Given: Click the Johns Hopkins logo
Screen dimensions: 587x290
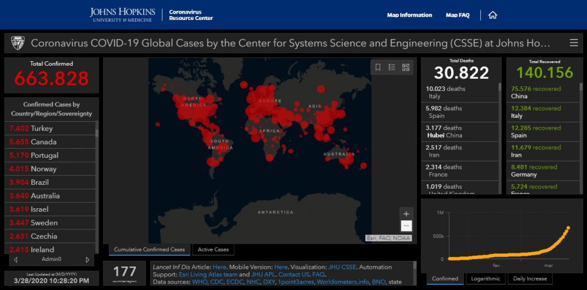Looking at the screenshot, I should click(121, 15).
